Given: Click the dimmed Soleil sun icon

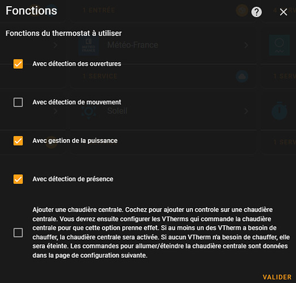Looking at the screenshot, I should (x=88, y=112).
